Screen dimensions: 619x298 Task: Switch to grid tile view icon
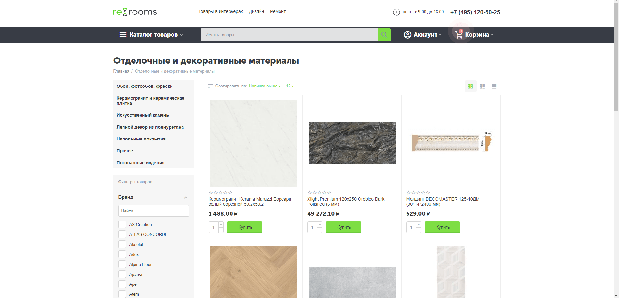click(470, 86)
